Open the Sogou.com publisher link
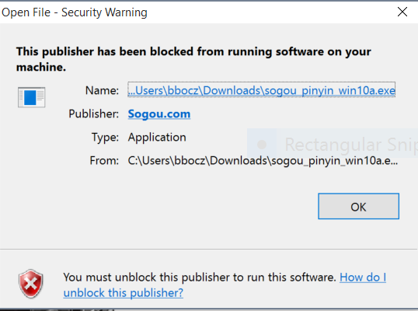Screen dimensions: 418x311 159,114
